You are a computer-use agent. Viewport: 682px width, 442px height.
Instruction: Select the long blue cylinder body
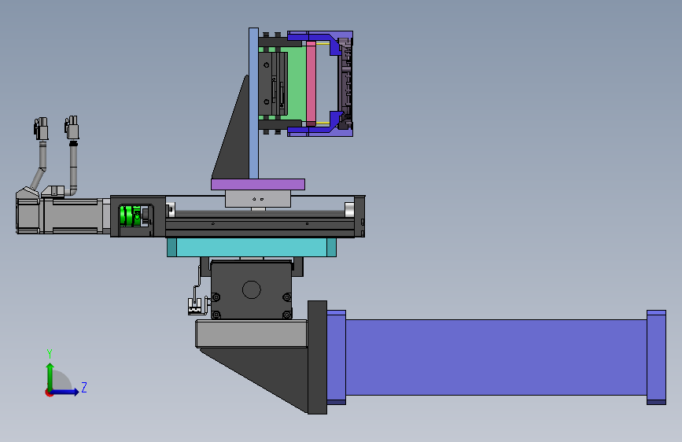click(496, 357)
